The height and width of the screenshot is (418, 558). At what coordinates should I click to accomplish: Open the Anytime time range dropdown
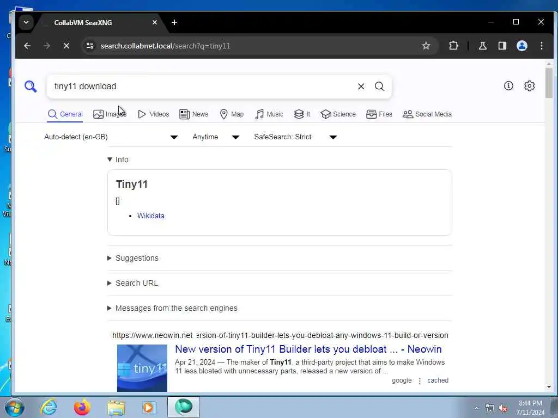coord(216,137)
